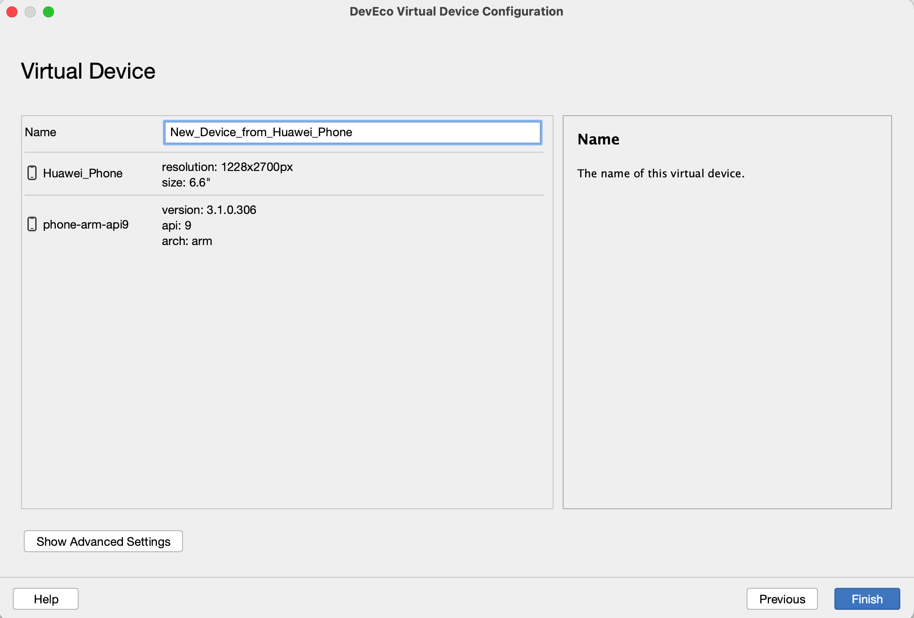Viewport: 914px width, 618px height.
Task: Click the Help button
Action: click(x=46, y=599)
